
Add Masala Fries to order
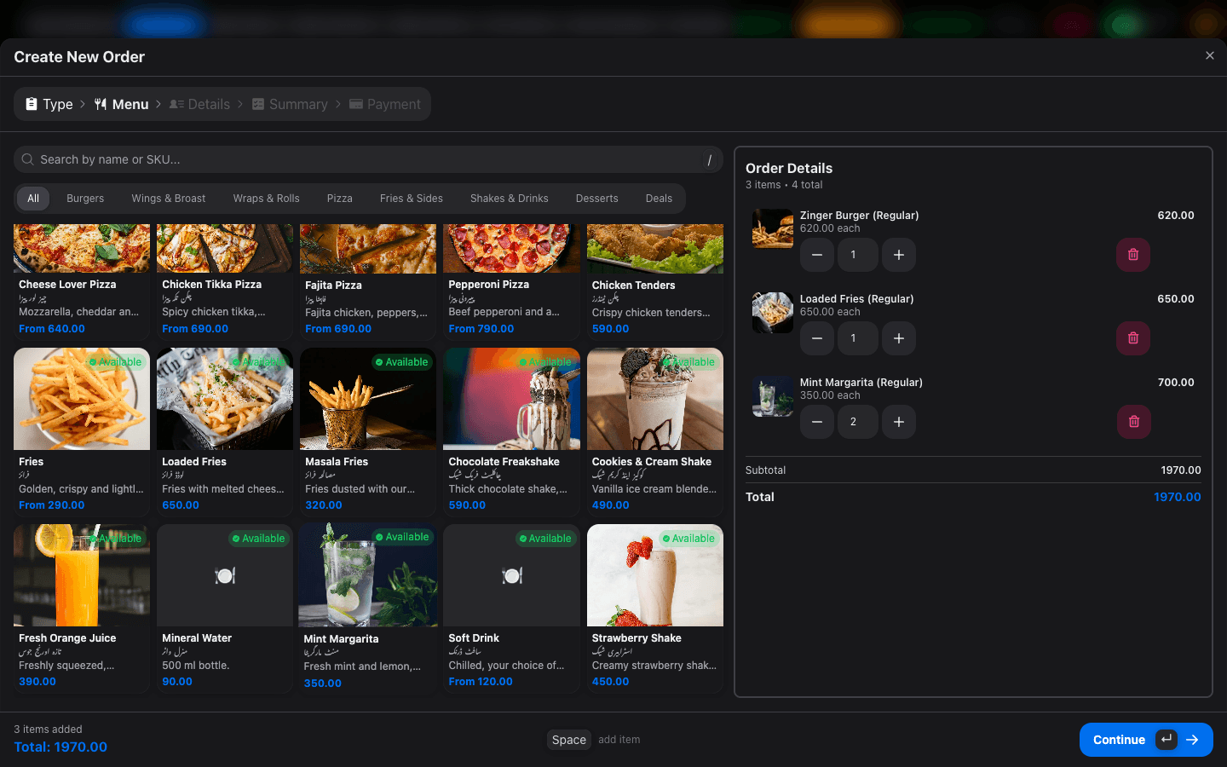(x=368, y=432)
